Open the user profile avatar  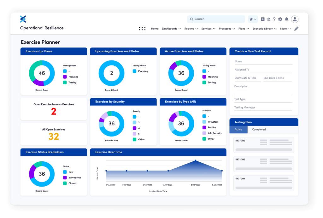[x=295, y=19]
